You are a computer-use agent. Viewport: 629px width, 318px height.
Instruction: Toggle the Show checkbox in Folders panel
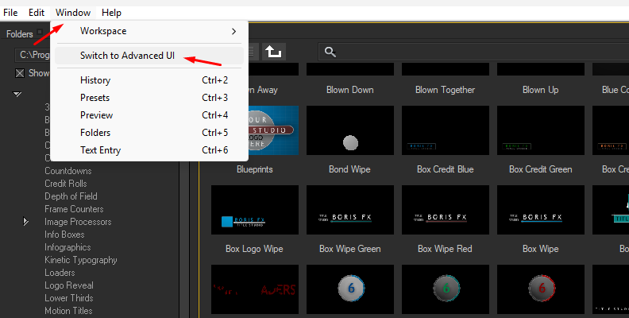tap(21, 73)
